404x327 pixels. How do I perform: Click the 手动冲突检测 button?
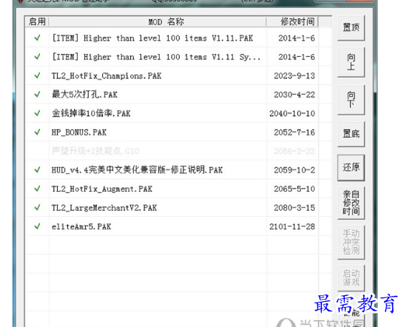tap(351, 242)
